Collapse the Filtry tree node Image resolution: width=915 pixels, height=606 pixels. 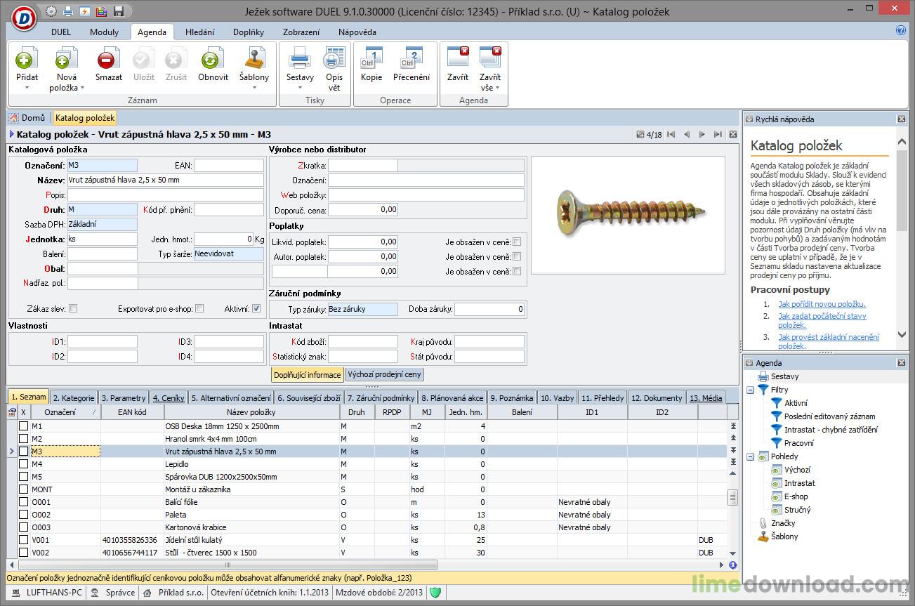click(751, 390)
